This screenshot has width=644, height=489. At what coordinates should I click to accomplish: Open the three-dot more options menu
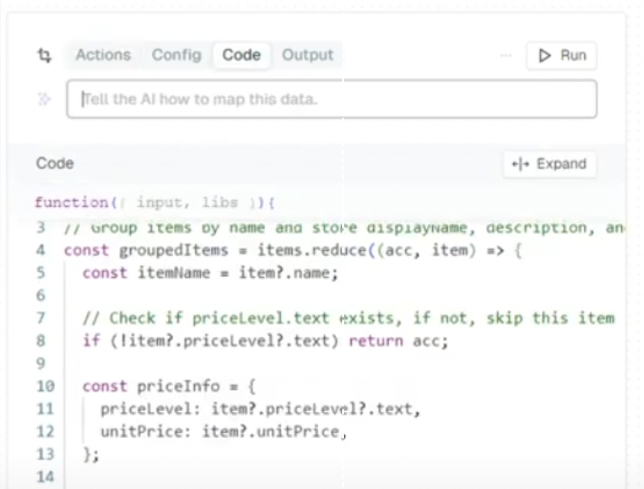click(x=506, y=56)
